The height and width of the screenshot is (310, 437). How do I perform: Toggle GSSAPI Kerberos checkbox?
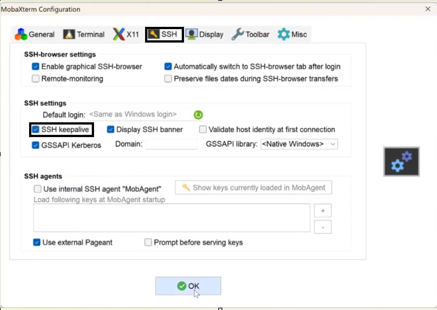35,145
